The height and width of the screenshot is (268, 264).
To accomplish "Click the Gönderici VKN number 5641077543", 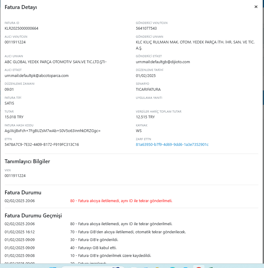I will coord(146,28).
